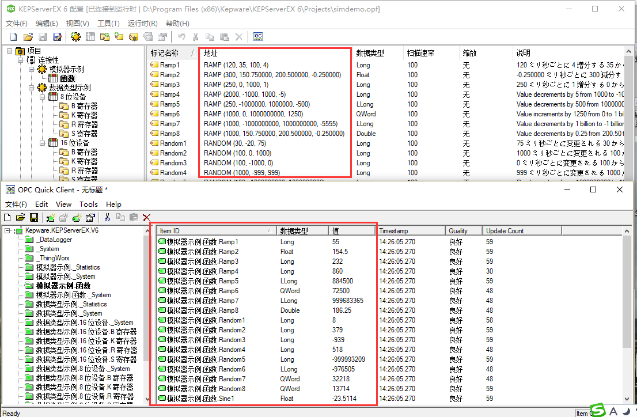Image resolution: width=637 pixels, height=417 pixels.
Task: Click the Undo icon in KEPServerEX toolbar
Action: [x=181, y=36]
